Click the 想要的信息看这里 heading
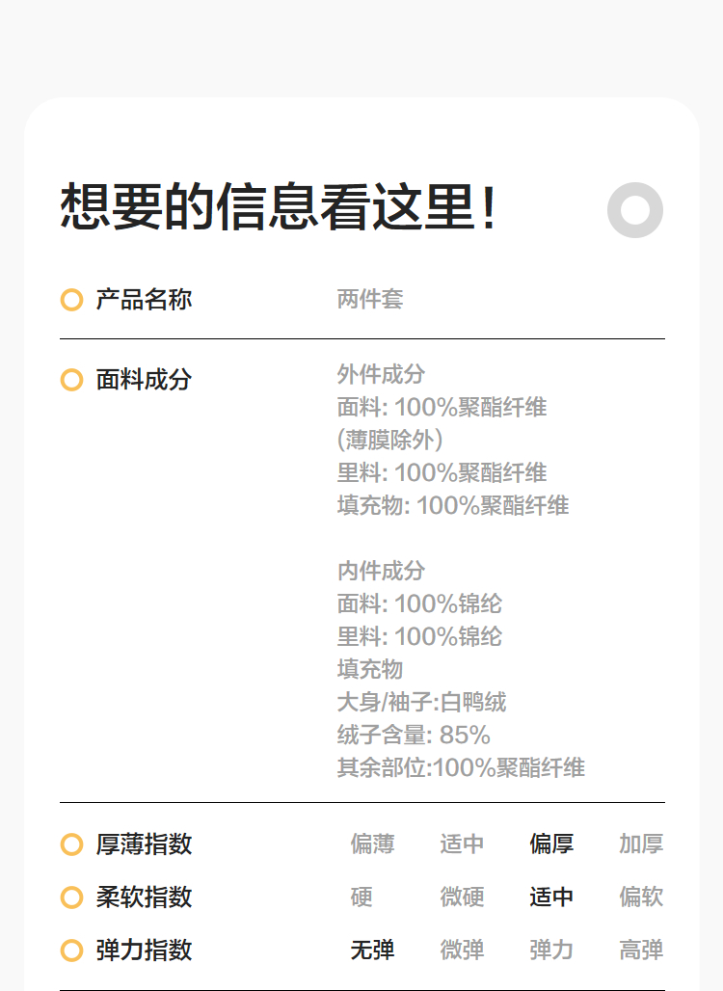The image size is (723, 991). click(x=280, y=207)
